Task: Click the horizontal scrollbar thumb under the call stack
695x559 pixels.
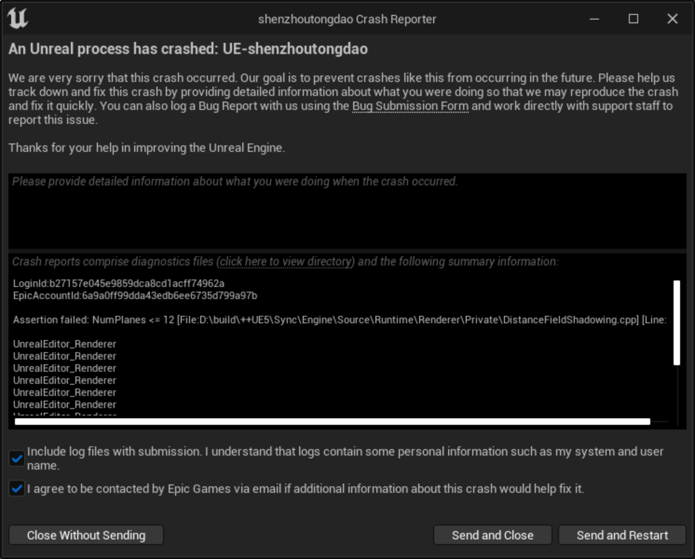Action: 332,422
